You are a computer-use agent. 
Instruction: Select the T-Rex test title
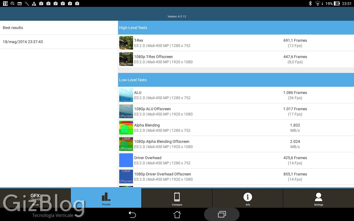pos(139,40)
